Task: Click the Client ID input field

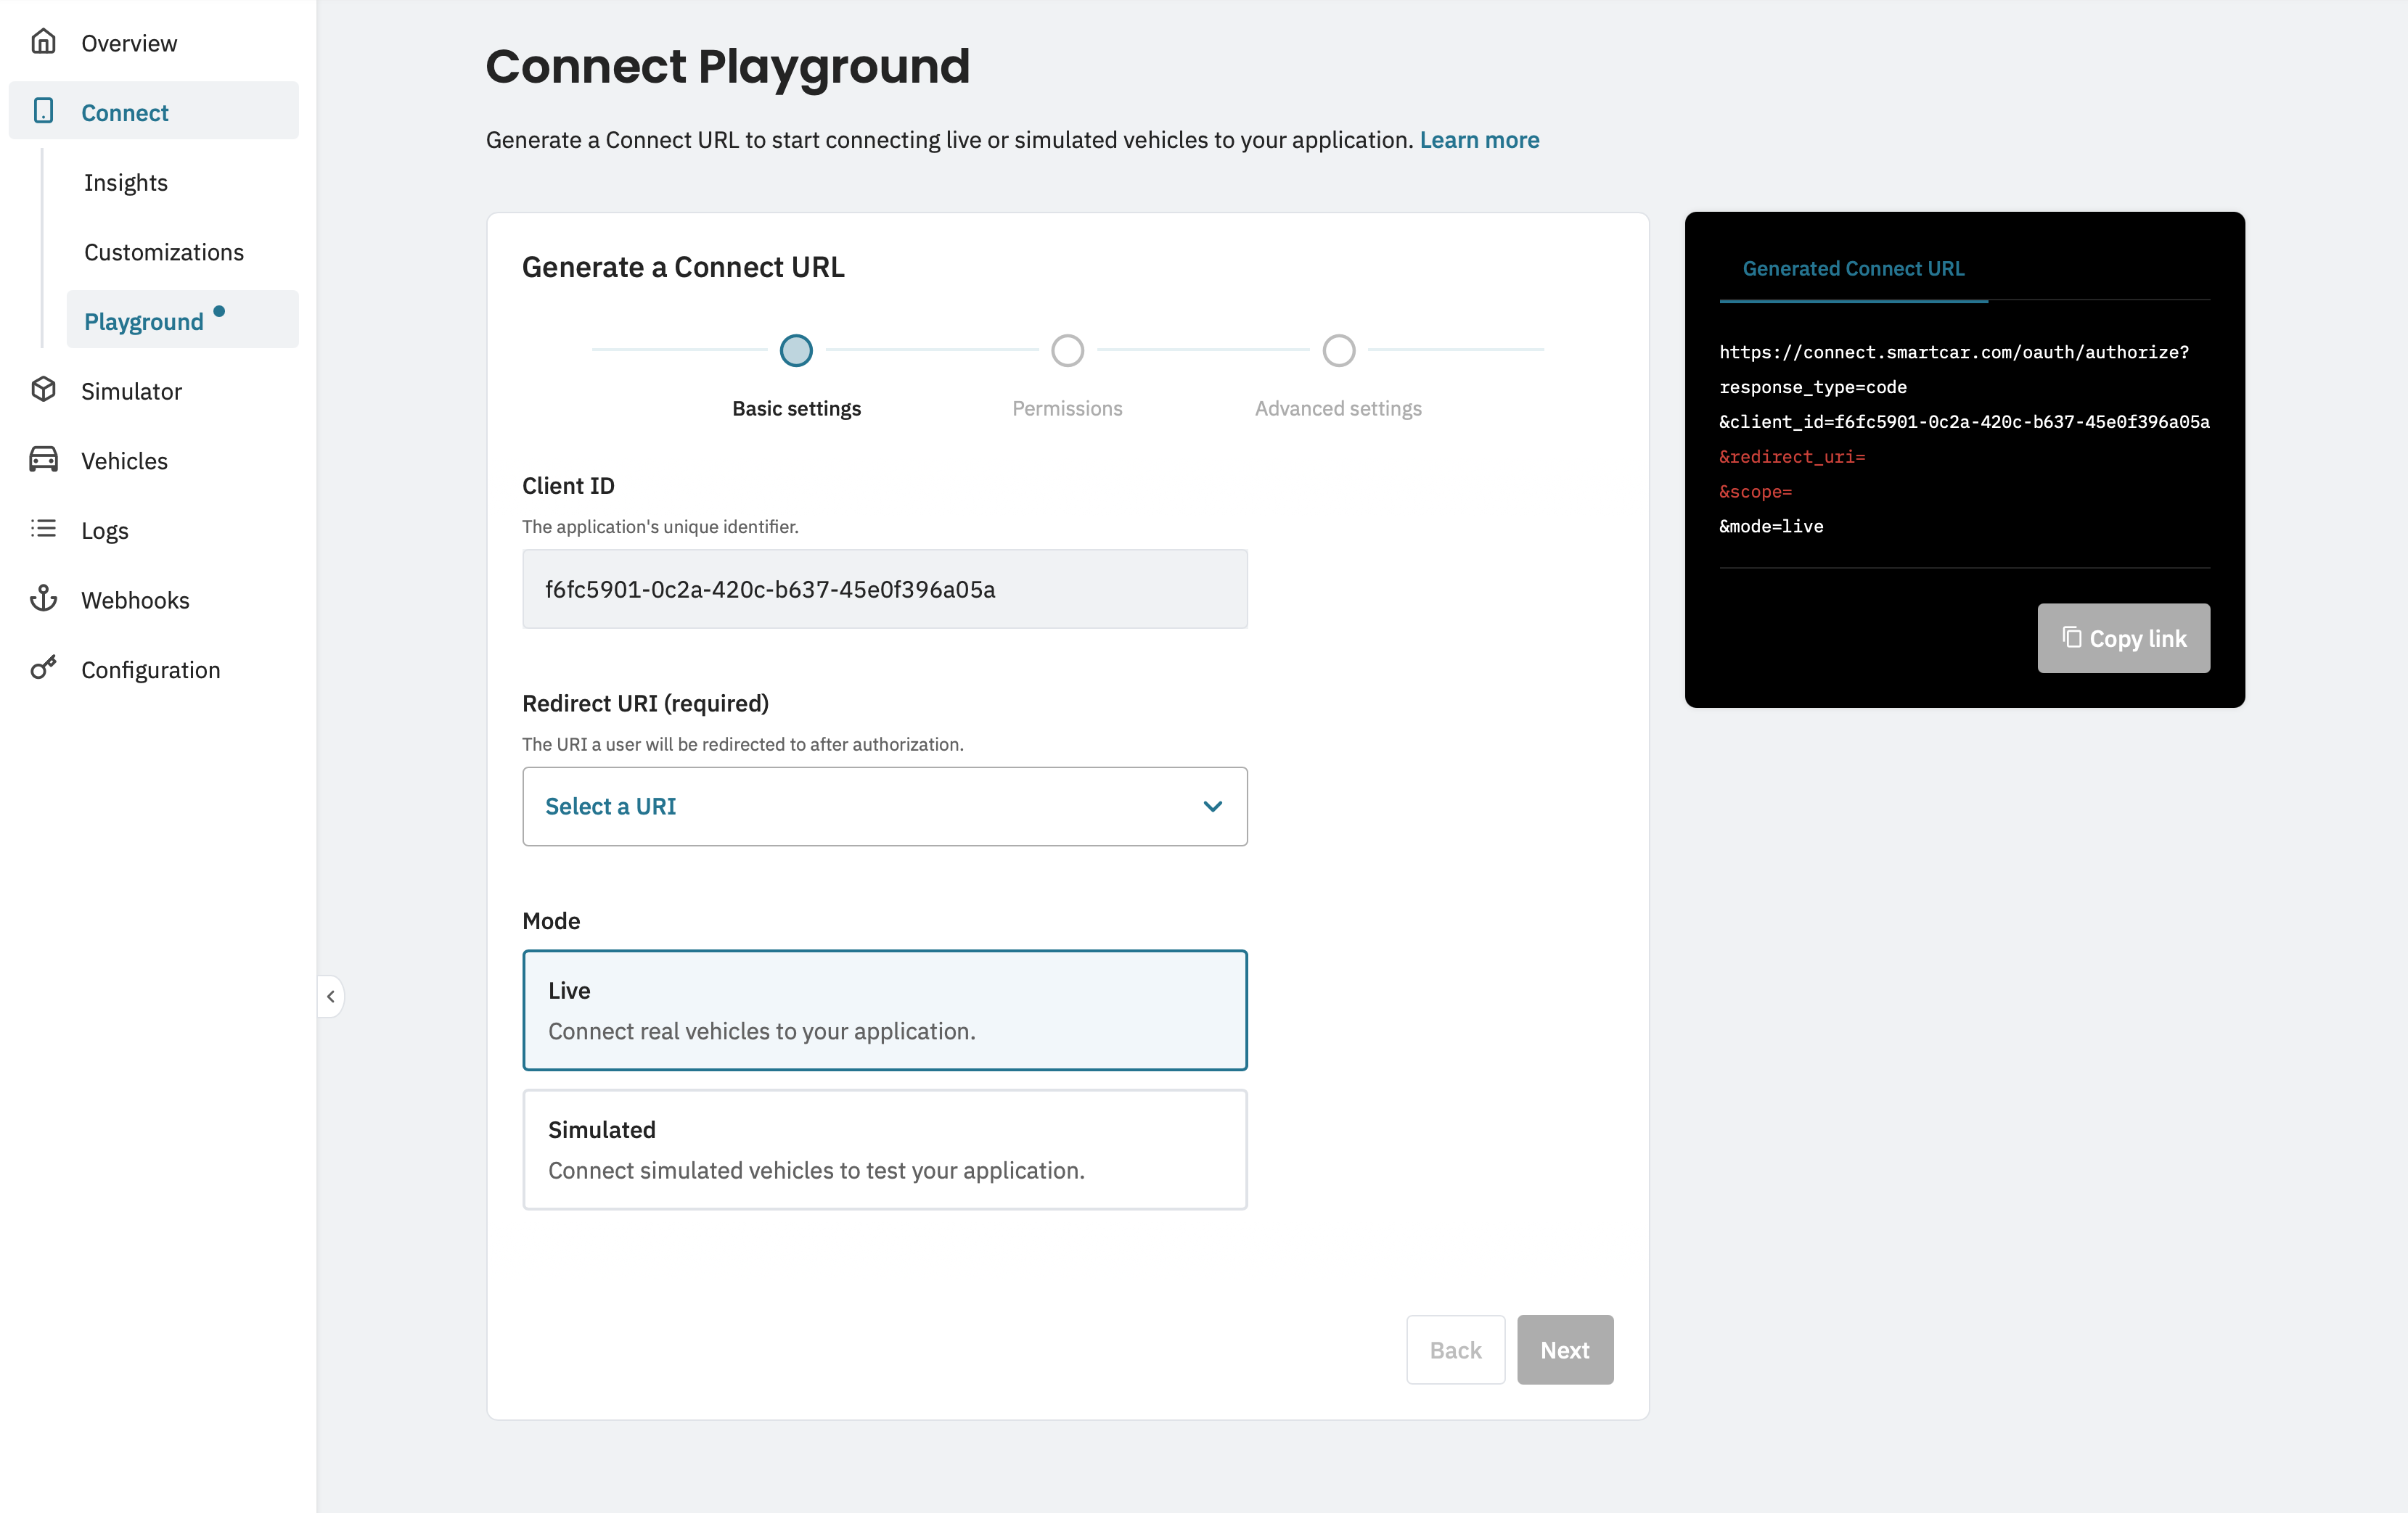Action: (884, 589)
